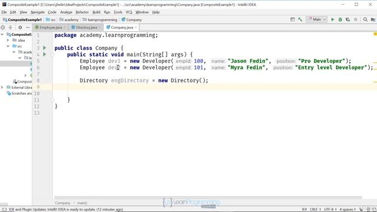Open the Help menu
Viewport: 377px width, 212px height.
point(156,12)
